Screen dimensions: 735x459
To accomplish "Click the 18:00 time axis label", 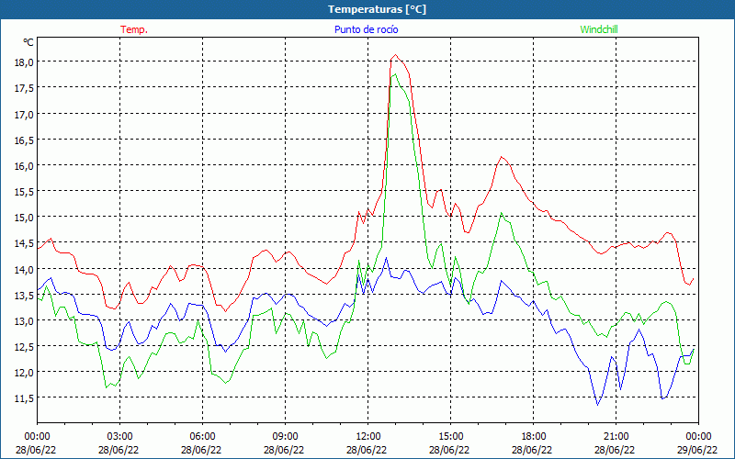I will [x=534, y=437].
